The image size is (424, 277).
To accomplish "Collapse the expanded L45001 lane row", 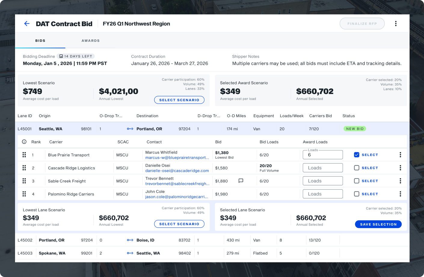I will coord(212,129).
